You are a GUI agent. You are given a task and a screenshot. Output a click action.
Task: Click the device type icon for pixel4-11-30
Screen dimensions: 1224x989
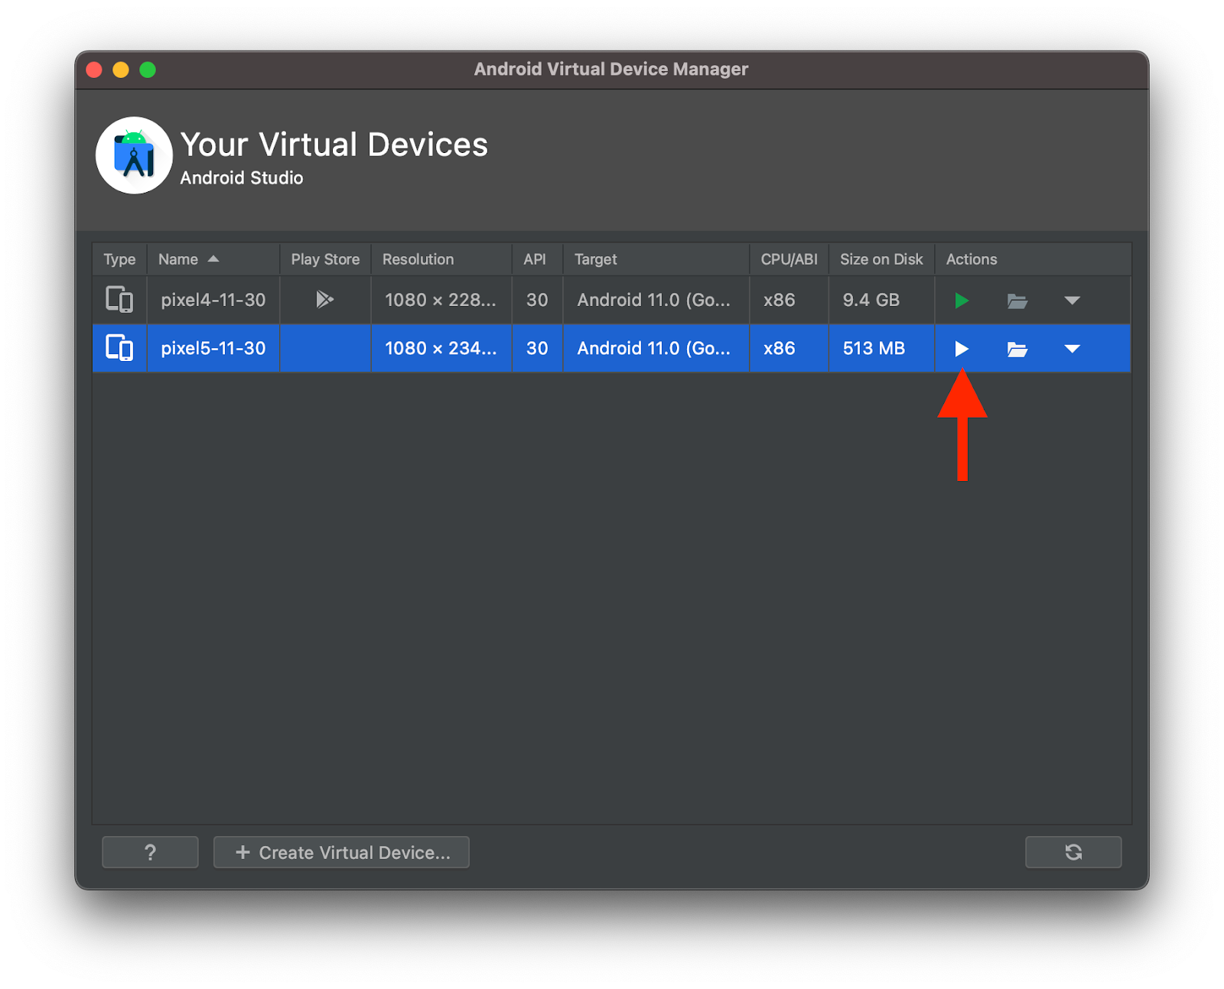tap(119, 299)
